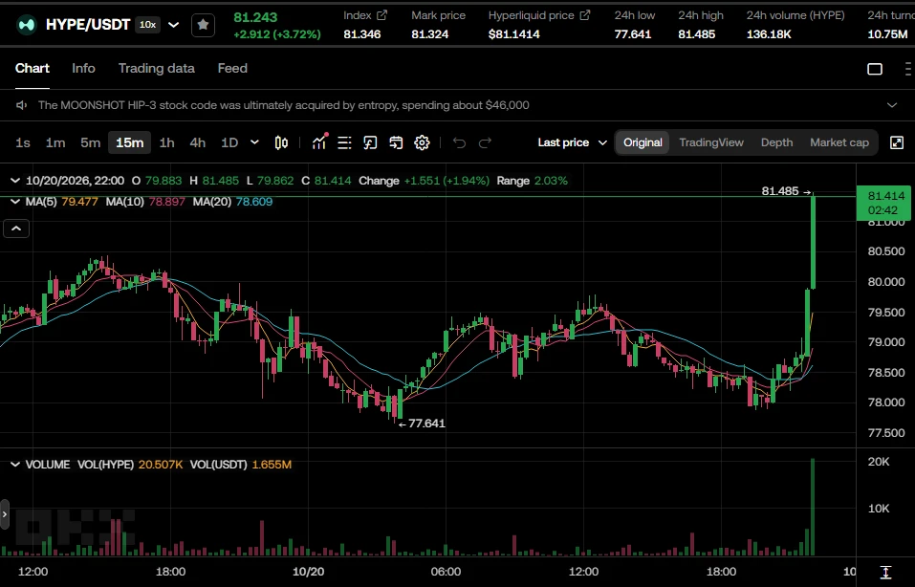
Task: Open the Hyperliquid price external link icon
Action: 585,15
